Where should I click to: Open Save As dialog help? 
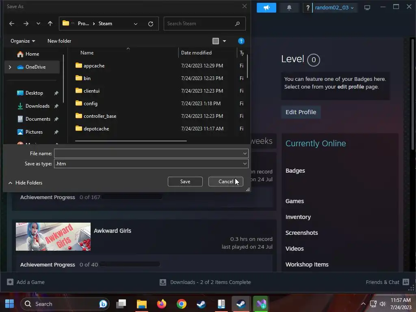(241, 41)
